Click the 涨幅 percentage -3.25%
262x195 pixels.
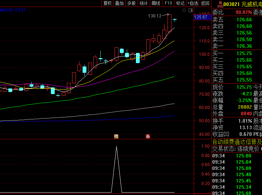coord(244,101)
